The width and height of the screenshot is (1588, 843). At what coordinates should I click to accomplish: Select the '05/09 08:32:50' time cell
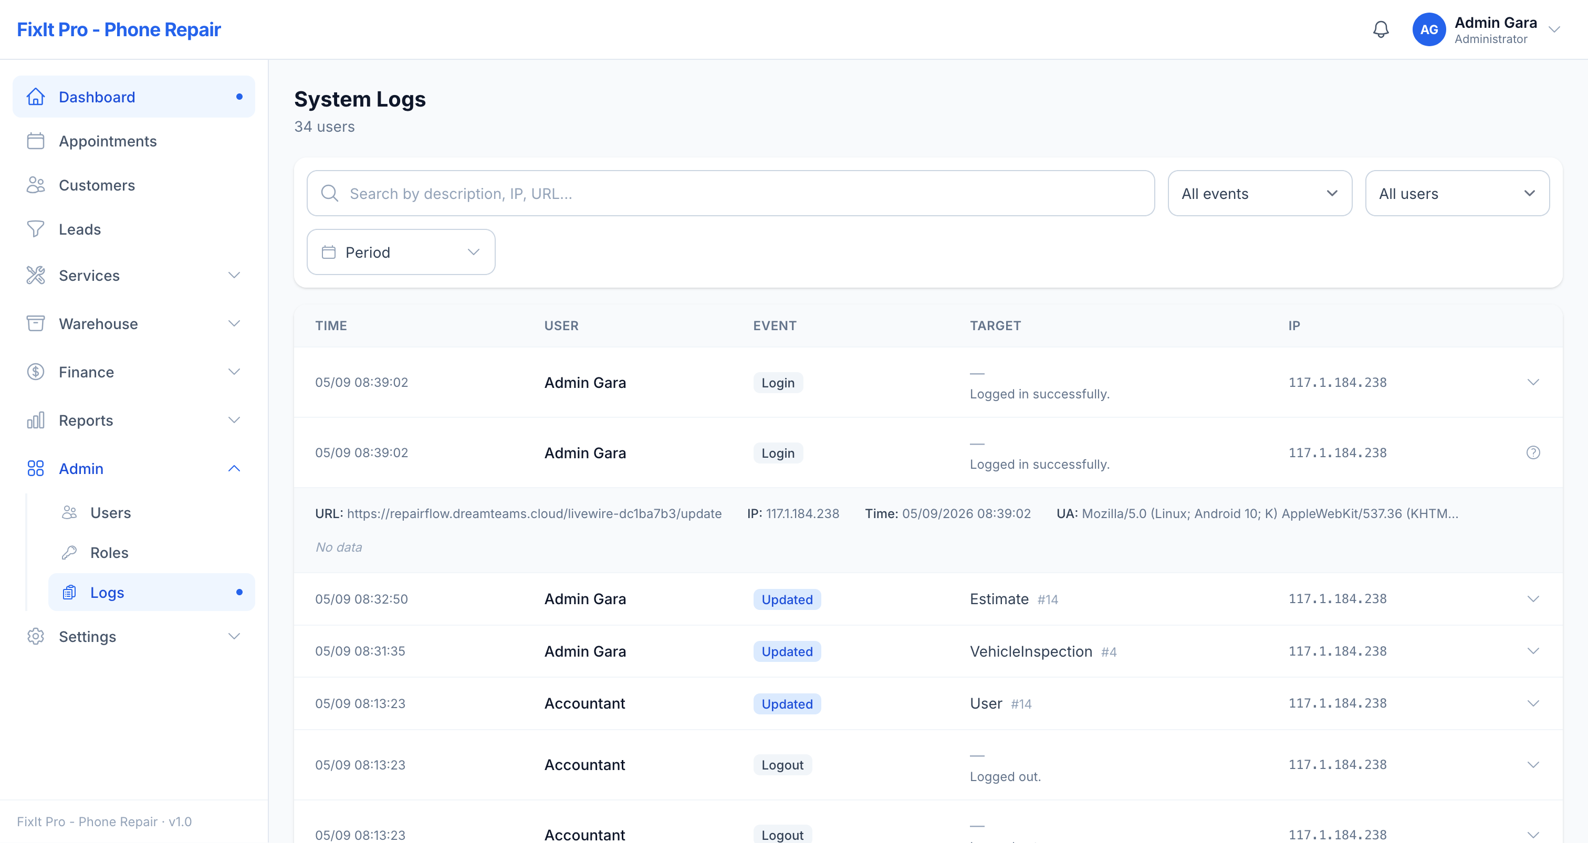click(x=361, y=599)
